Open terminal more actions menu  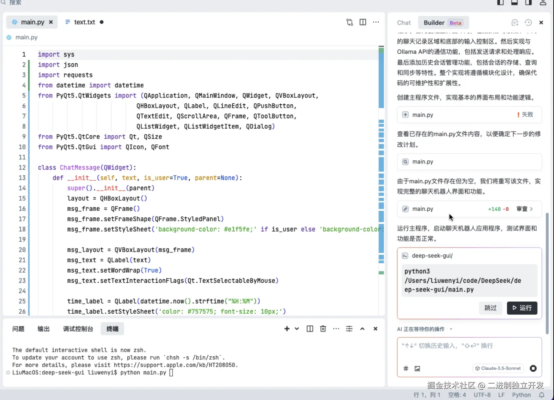coord(336,329)
